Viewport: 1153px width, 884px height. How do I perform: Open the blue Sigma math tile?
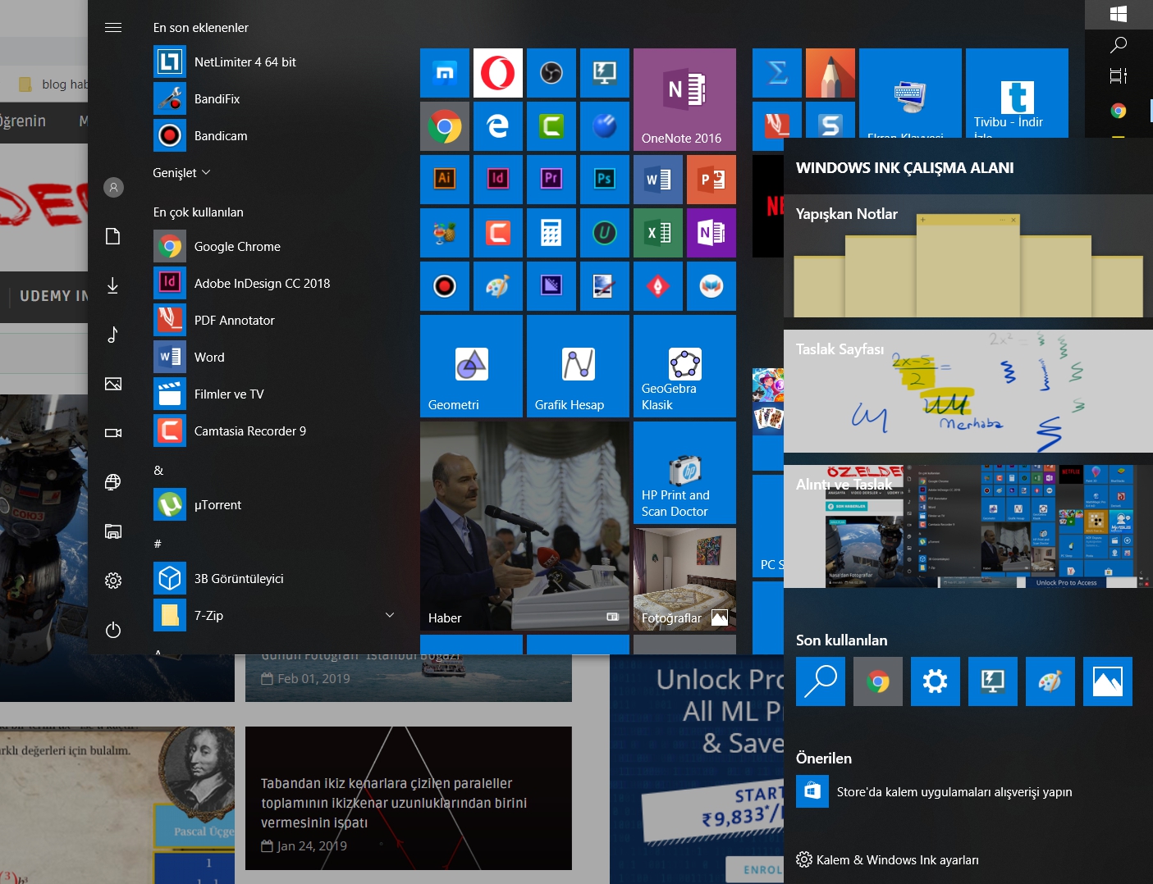click(x=777, y=73)
